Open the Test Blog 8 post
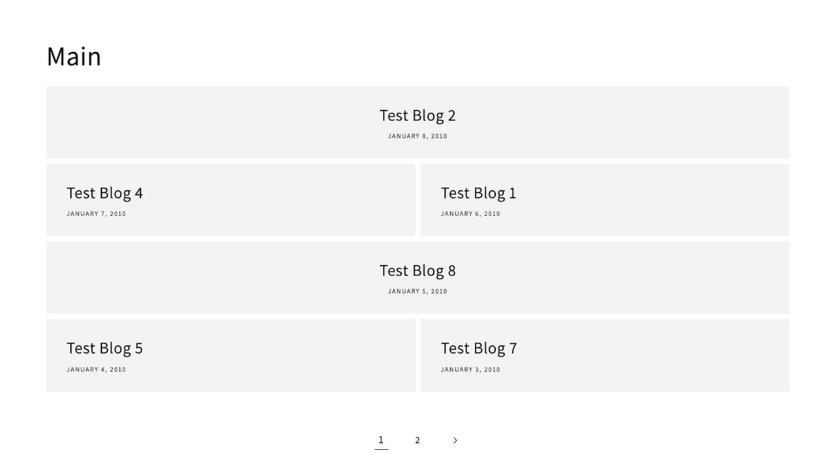This screenshot has height=469, width=835. 417,270
